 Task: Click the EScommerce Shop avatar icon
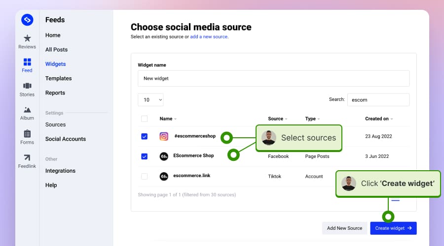[164, 156]
